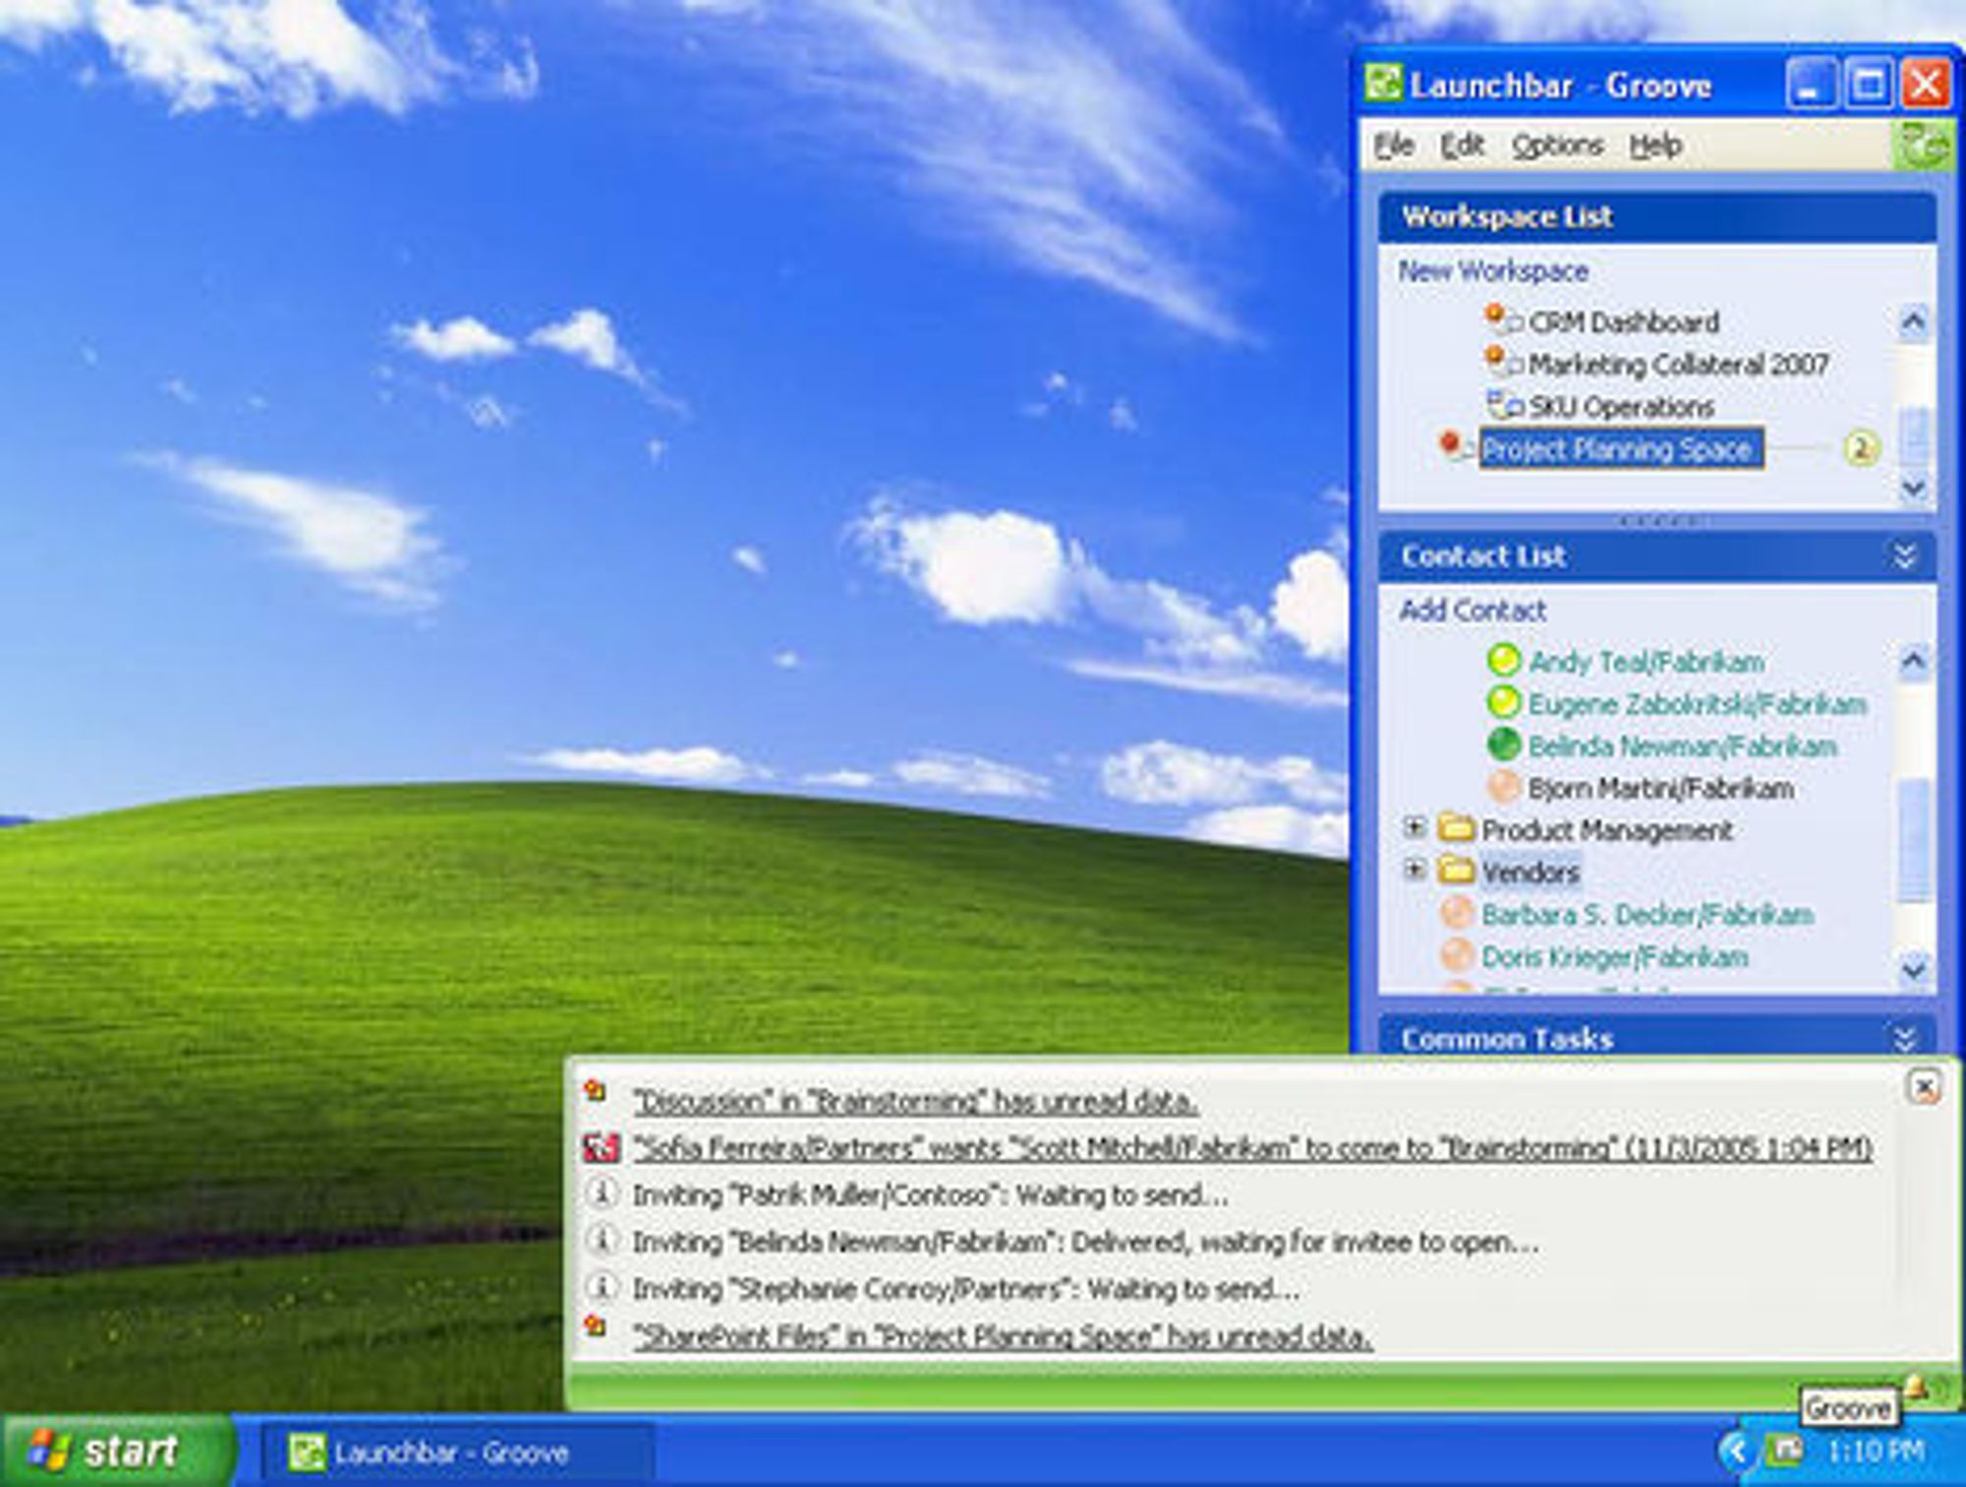Click Belinda Newman's green online status icon

tap(1503, 744)
